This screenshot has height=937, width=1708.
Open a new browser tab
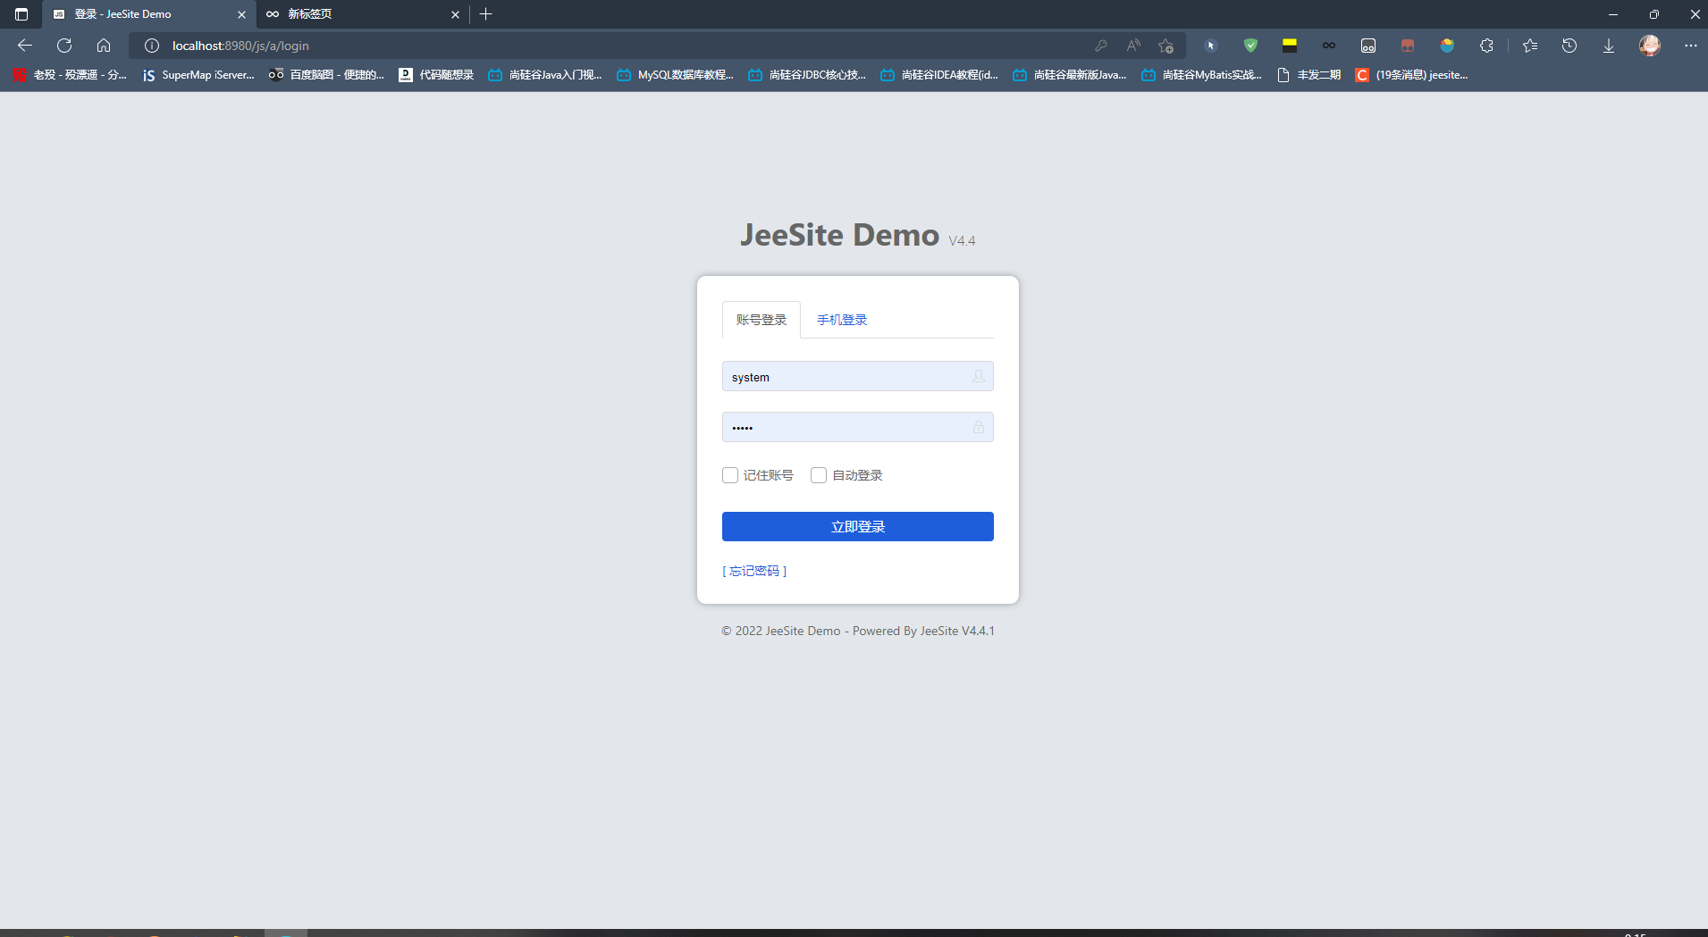point(486,14)
